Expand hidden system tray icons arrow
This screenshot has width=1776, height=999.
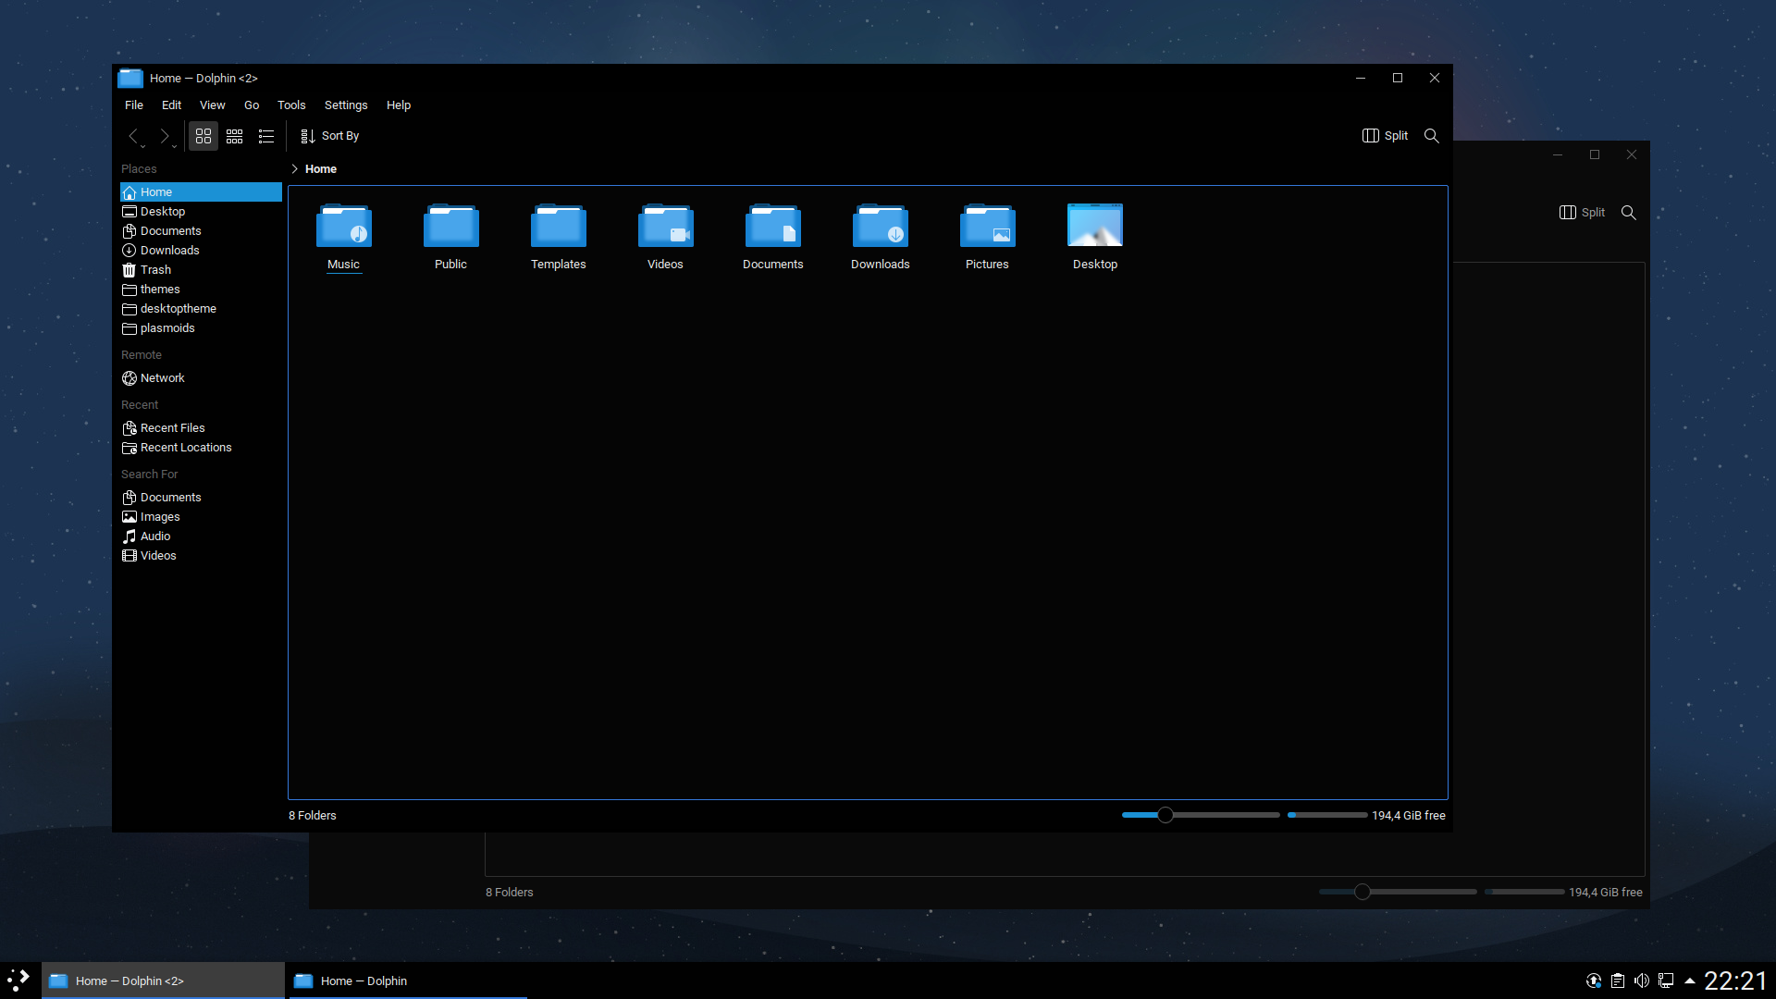coord(1690,980)
